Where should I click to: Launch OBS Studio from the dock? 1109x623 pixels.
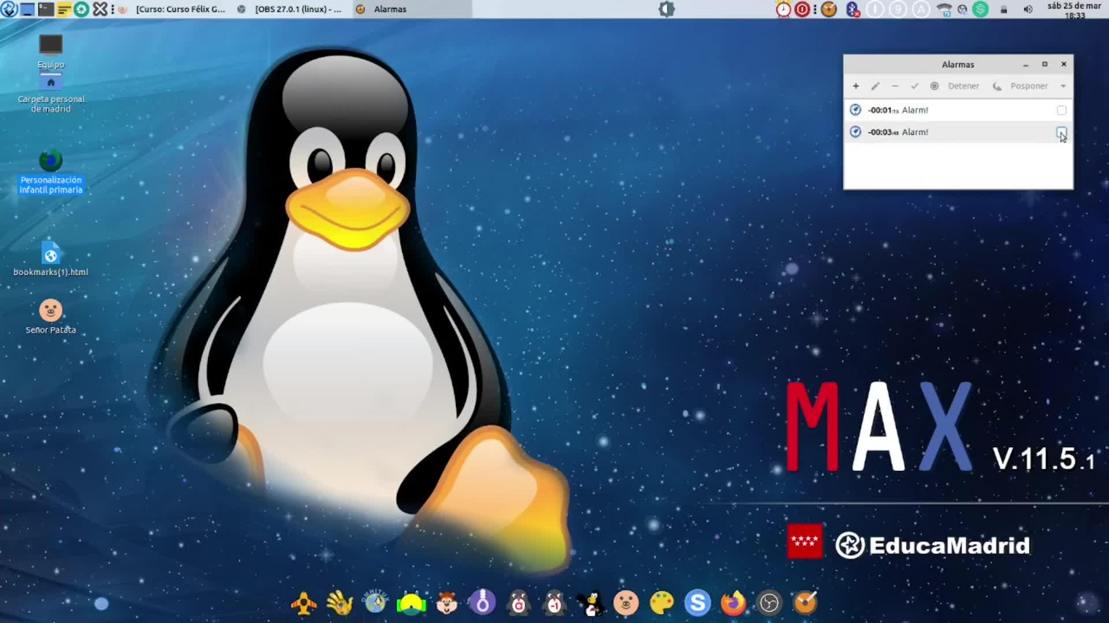(769, 603)
